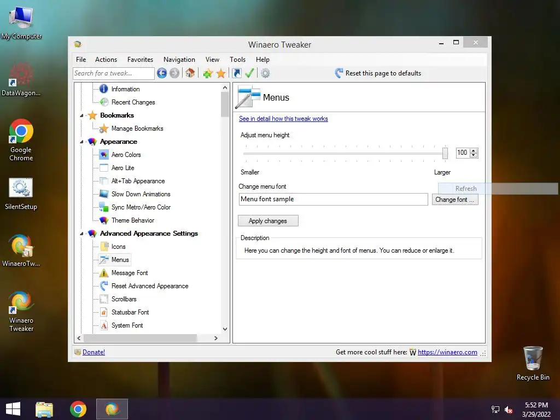560x420 pixels.
Task: Open the View menu
Action: tap(212, 60)
